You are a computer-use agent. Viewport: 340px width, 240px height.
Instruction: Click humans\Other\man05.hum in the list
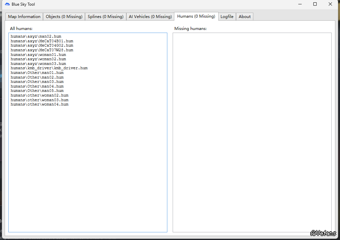[x=37, y=91]
